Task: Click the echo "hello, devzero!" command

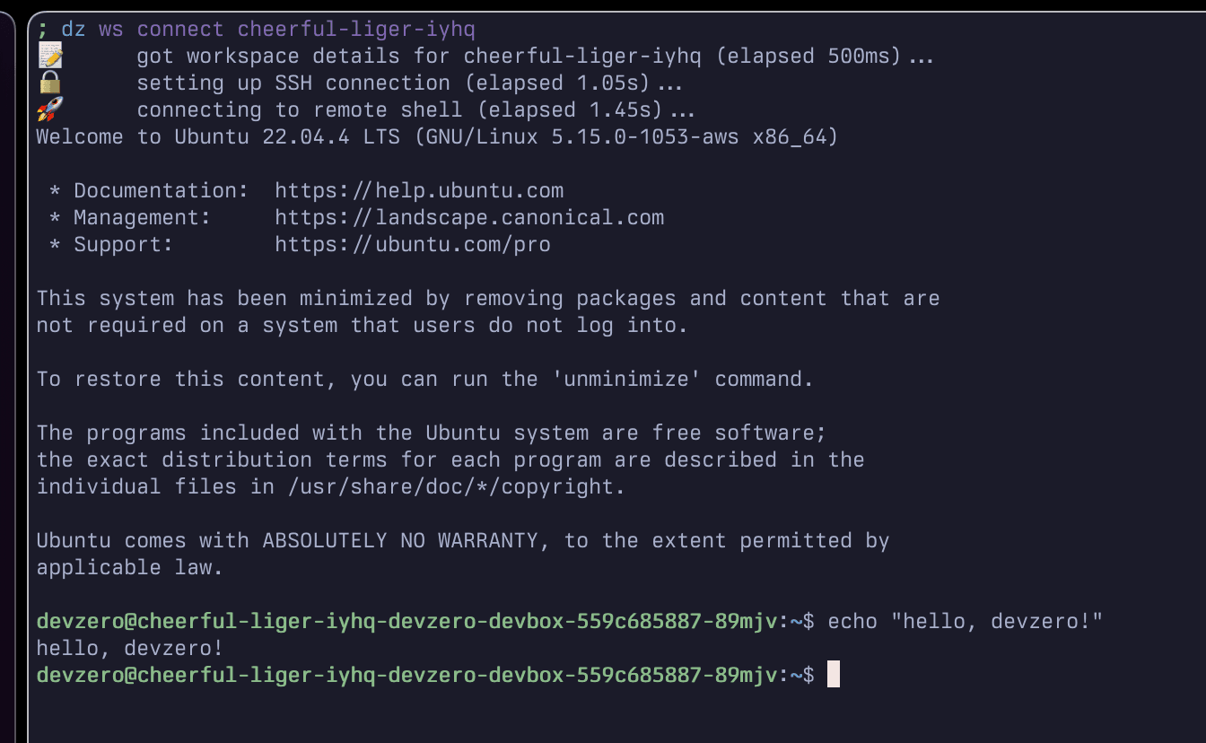Action: coord(965,621)
